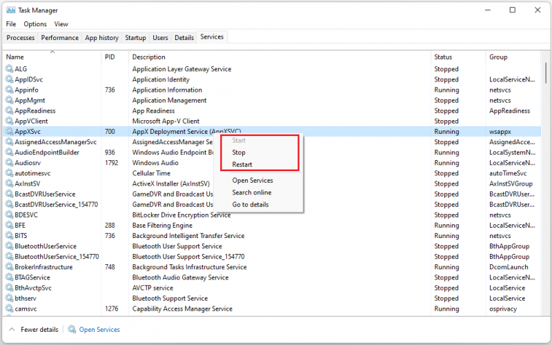The height and width of the screenshot is (345, 552).
Task: Sort services by the Name column header
Action: [52, 57]
